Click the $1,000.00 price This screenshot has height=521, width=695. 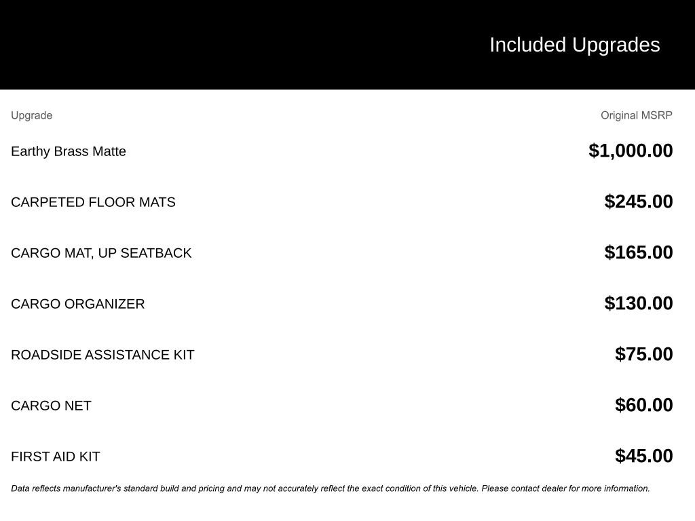pyautogui.click(x=631, y=151)
